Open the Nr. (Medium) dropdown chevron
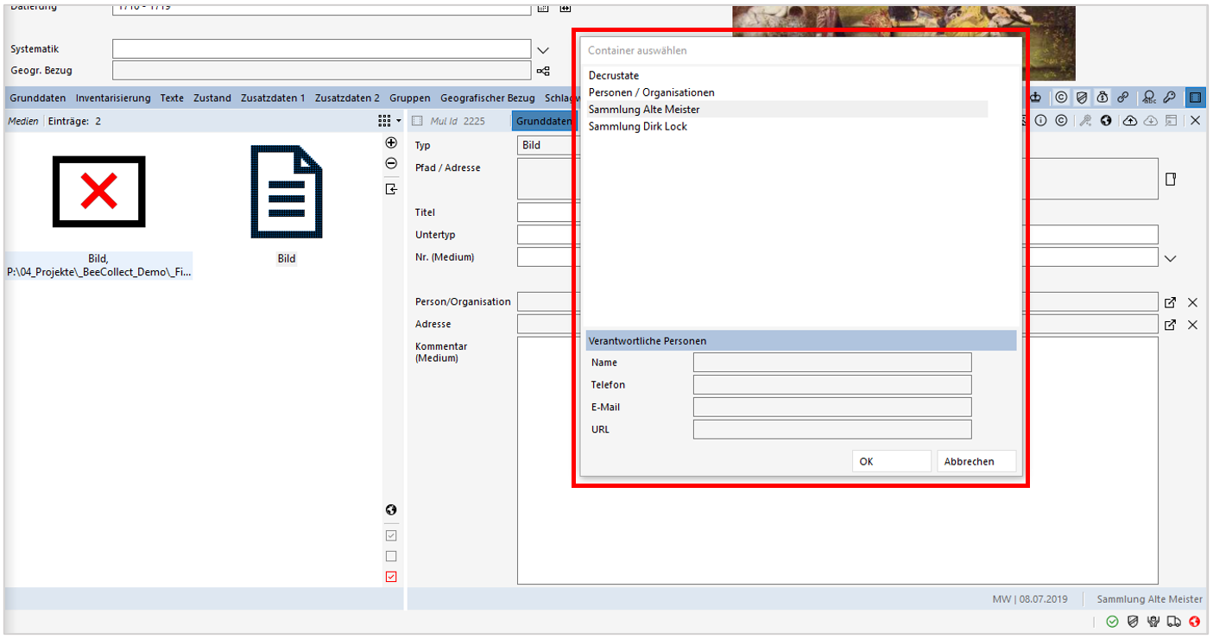Image resolution: width=1213 pixels, height=639 pixels. pos(1171,257)
